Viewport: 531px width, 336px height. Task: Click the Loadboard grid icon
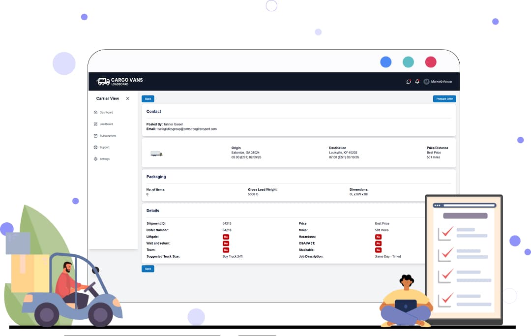pos(95,124)
